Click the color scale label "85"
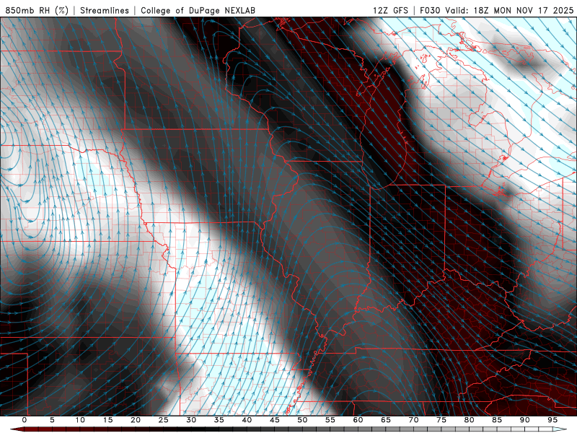This screenshot has height=433, width=577. click(497, 420)
